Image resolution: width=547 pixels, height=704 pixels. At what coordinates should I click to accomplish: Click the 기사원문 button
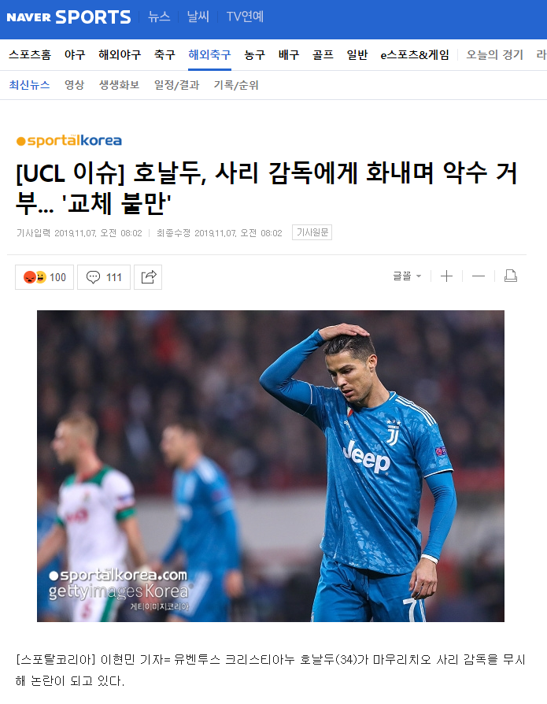pos(312,232)
